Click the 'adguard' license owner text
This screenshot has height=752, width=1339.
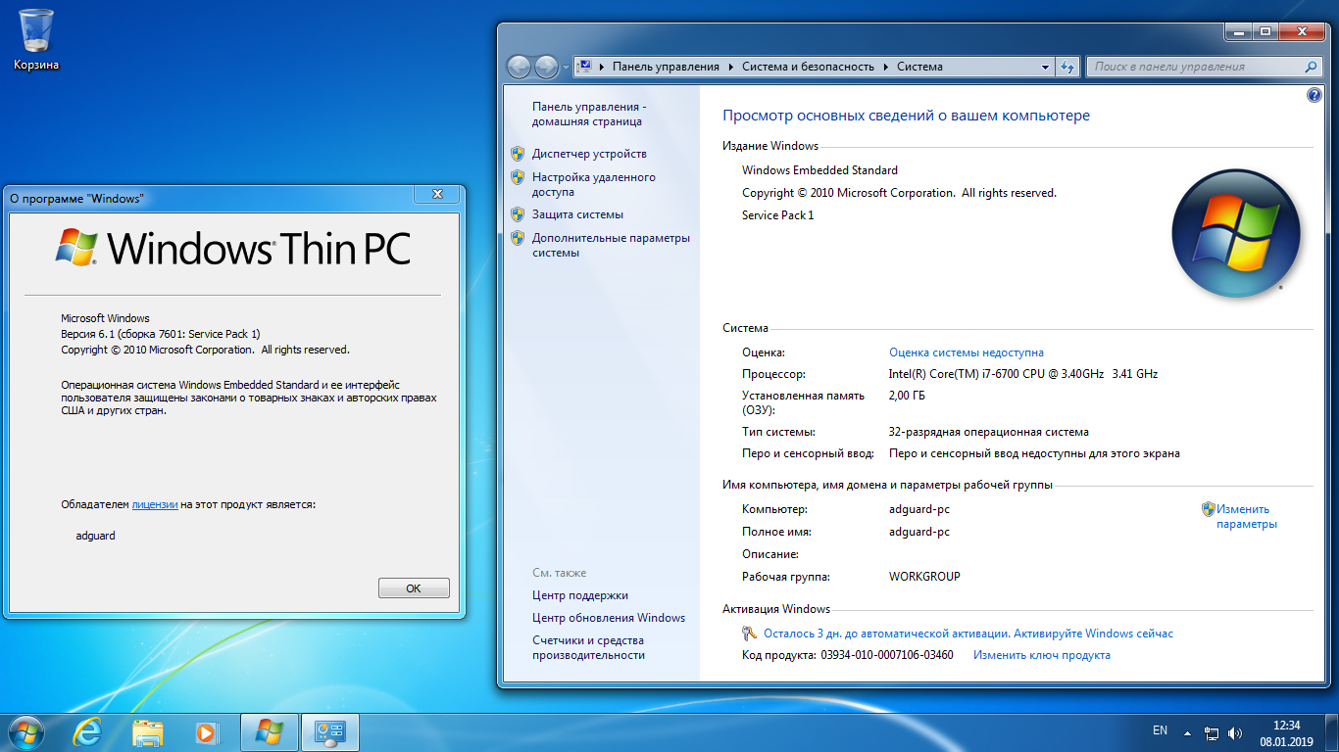tap(95, 536)
